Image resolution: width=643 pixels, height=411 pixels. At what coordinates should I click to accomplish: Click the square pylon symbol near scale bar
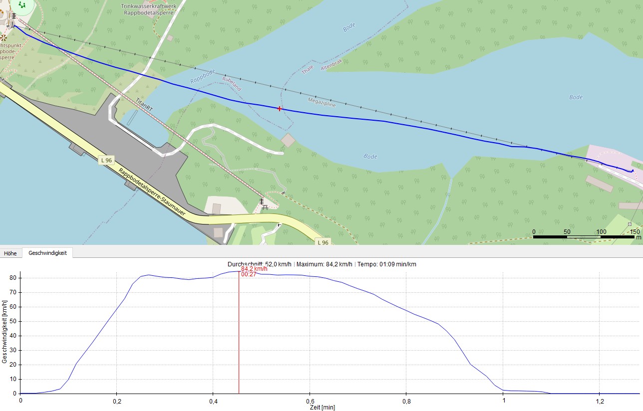630,224
